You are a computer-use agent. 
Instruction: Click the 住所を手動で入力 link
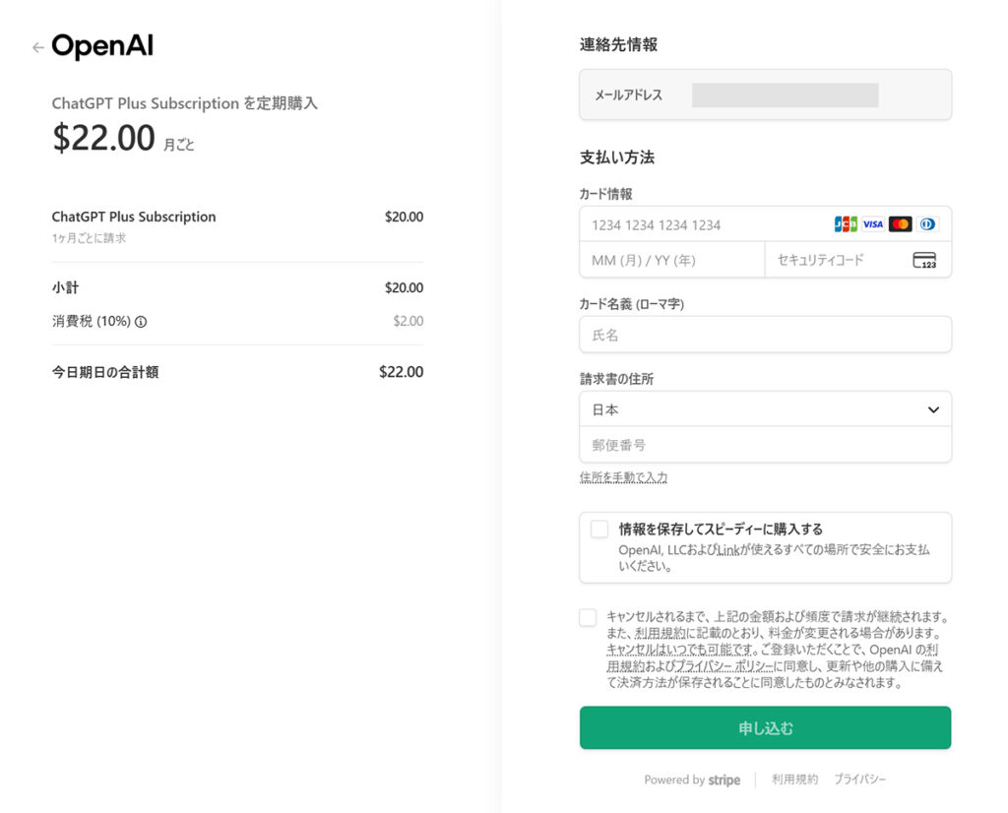[x=623, y=477]
